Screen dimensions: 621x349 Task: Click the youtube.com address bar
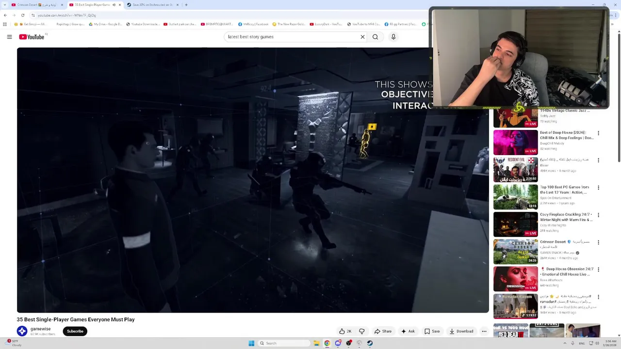point(228,15)
